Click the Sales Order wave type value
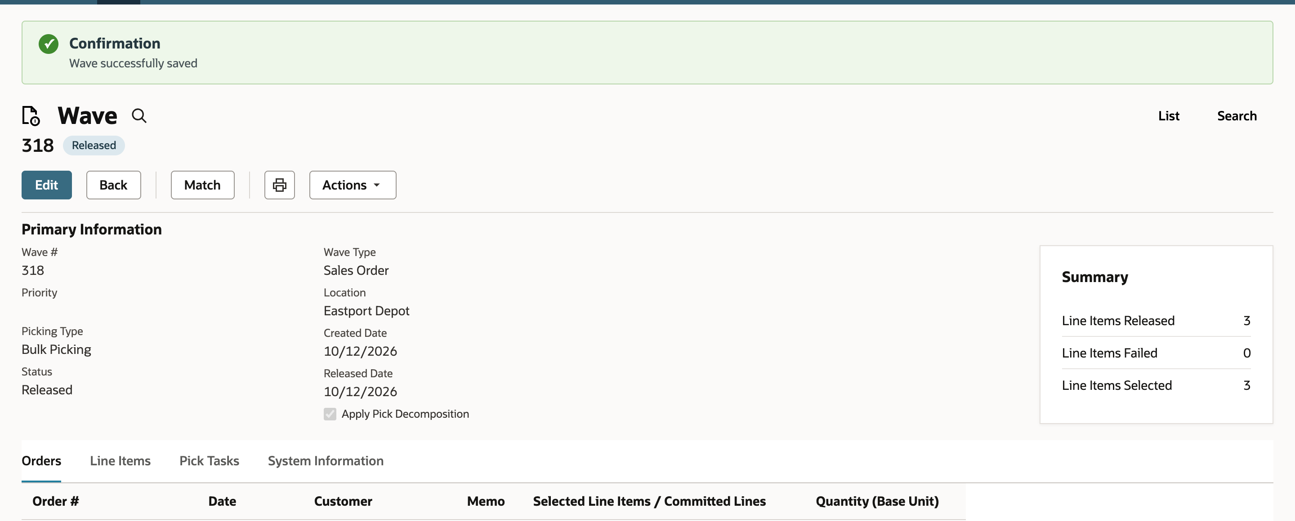The image size is (1295, 521). coord(356,270)
